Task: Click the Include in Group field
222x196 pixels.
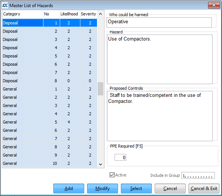Action: point(198,175)
